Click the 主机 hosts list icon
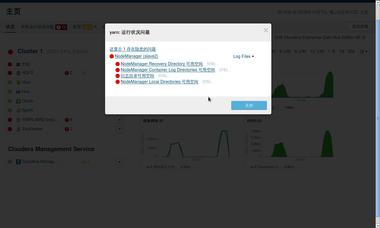The image size is (380, 228). 18,64
